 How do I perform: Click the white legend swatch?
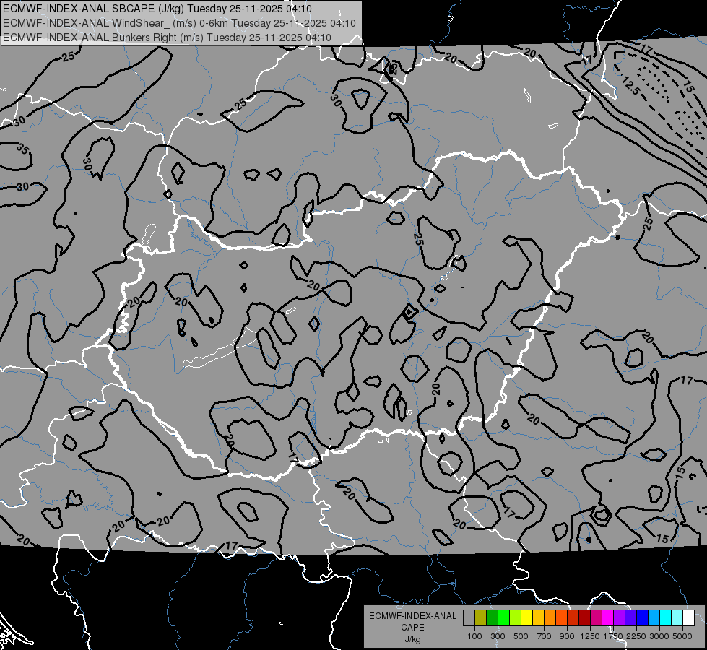point(689,617)
